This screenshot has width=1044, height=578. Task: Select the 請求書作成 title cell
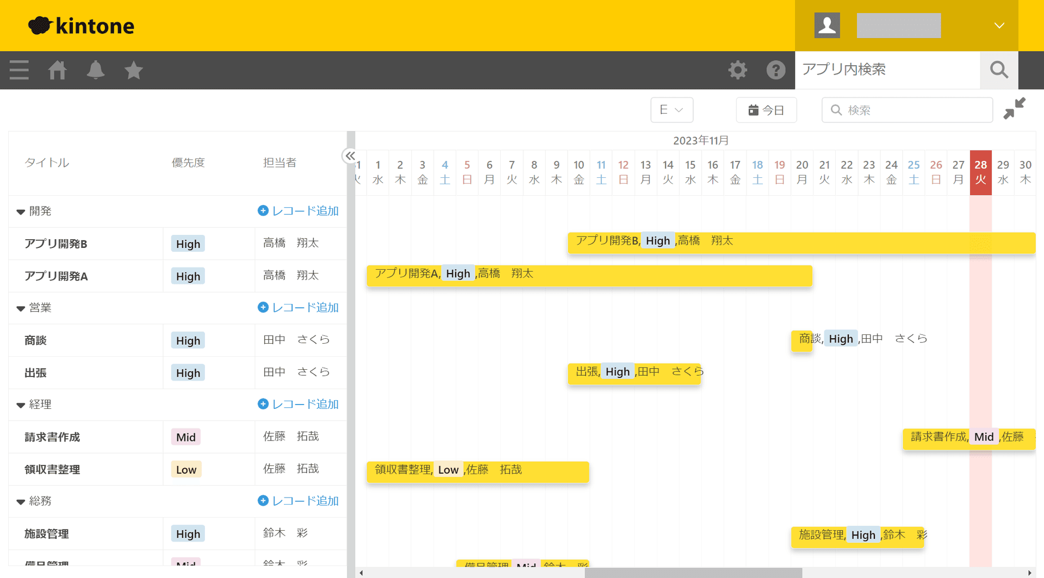click(x=86, y=437)
